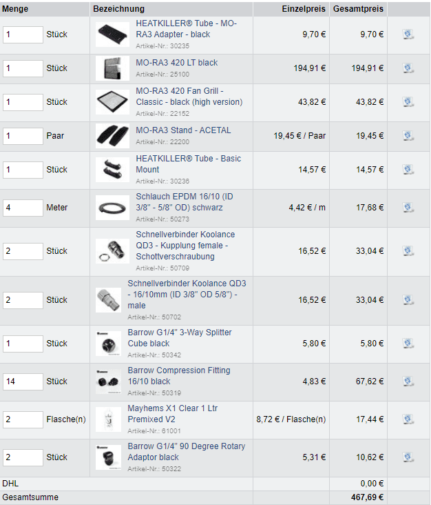431x505 pixels.
Task: Focus quantity field for MO-RA3 420 Fan Grill
Action: tap(23, 102)
